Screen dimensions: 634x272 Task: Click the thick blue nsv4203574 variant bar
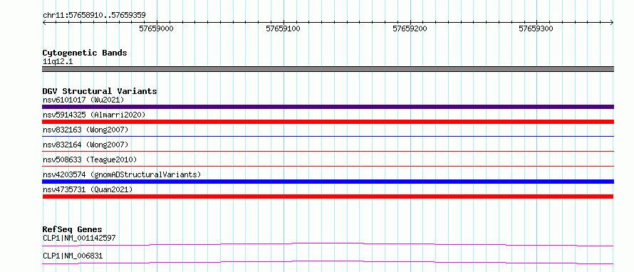point(328,182)
